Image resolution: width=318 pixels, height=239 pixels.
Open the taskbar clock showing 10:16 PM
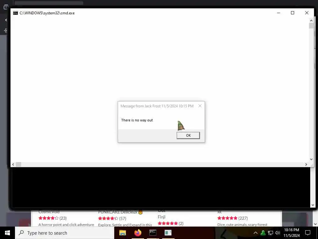click(x=291, y=233)
